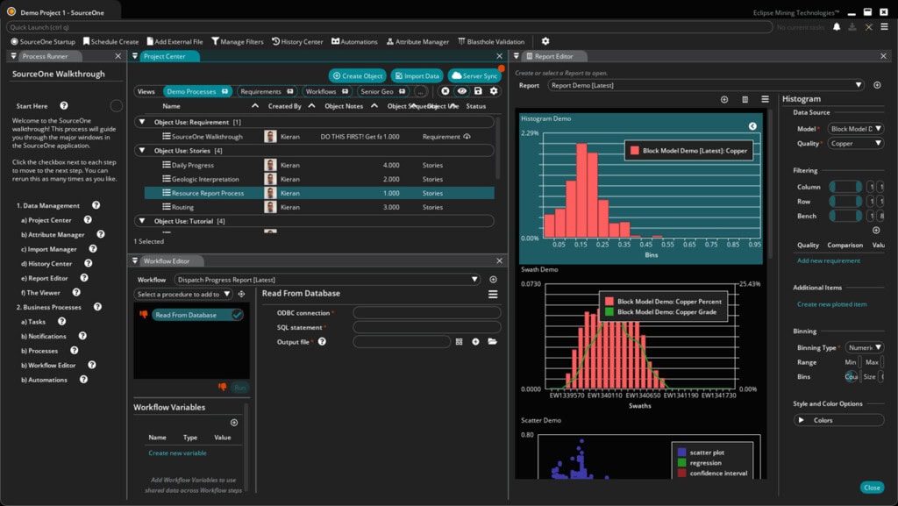
Task: Open the Binning Type Numeric dropdown
Action: pos(864,347)
